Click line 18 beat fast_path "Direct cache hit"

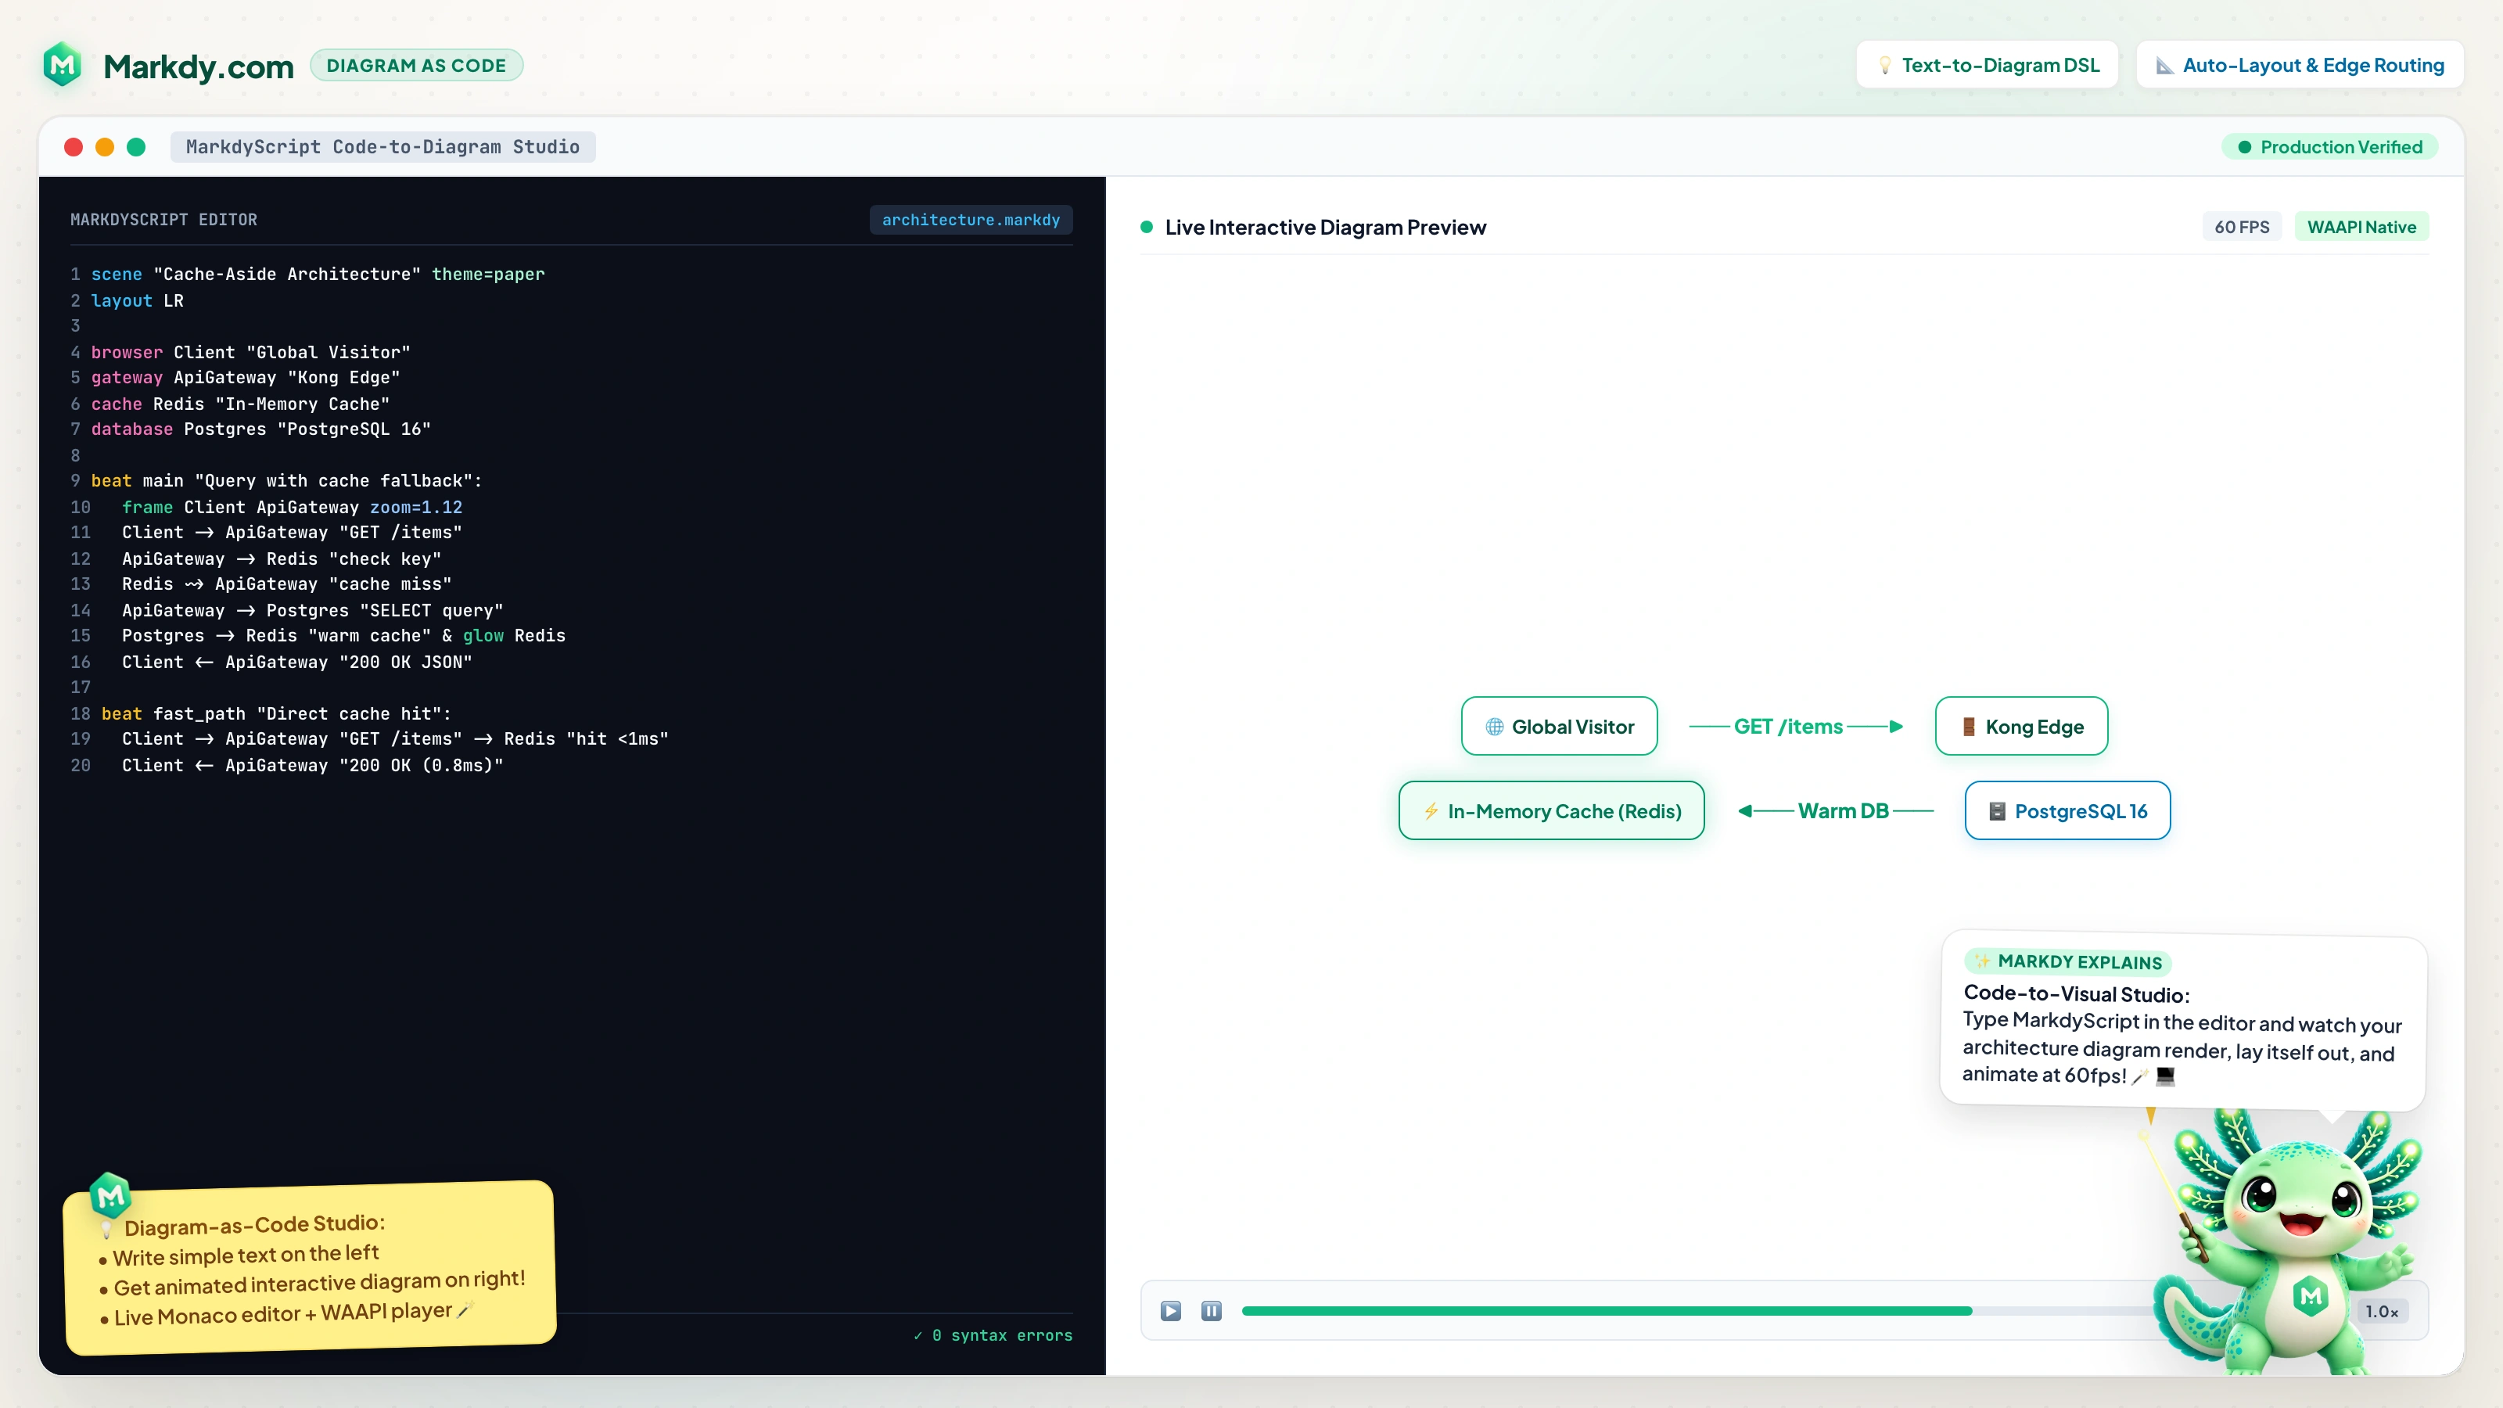tap(276, 713)
